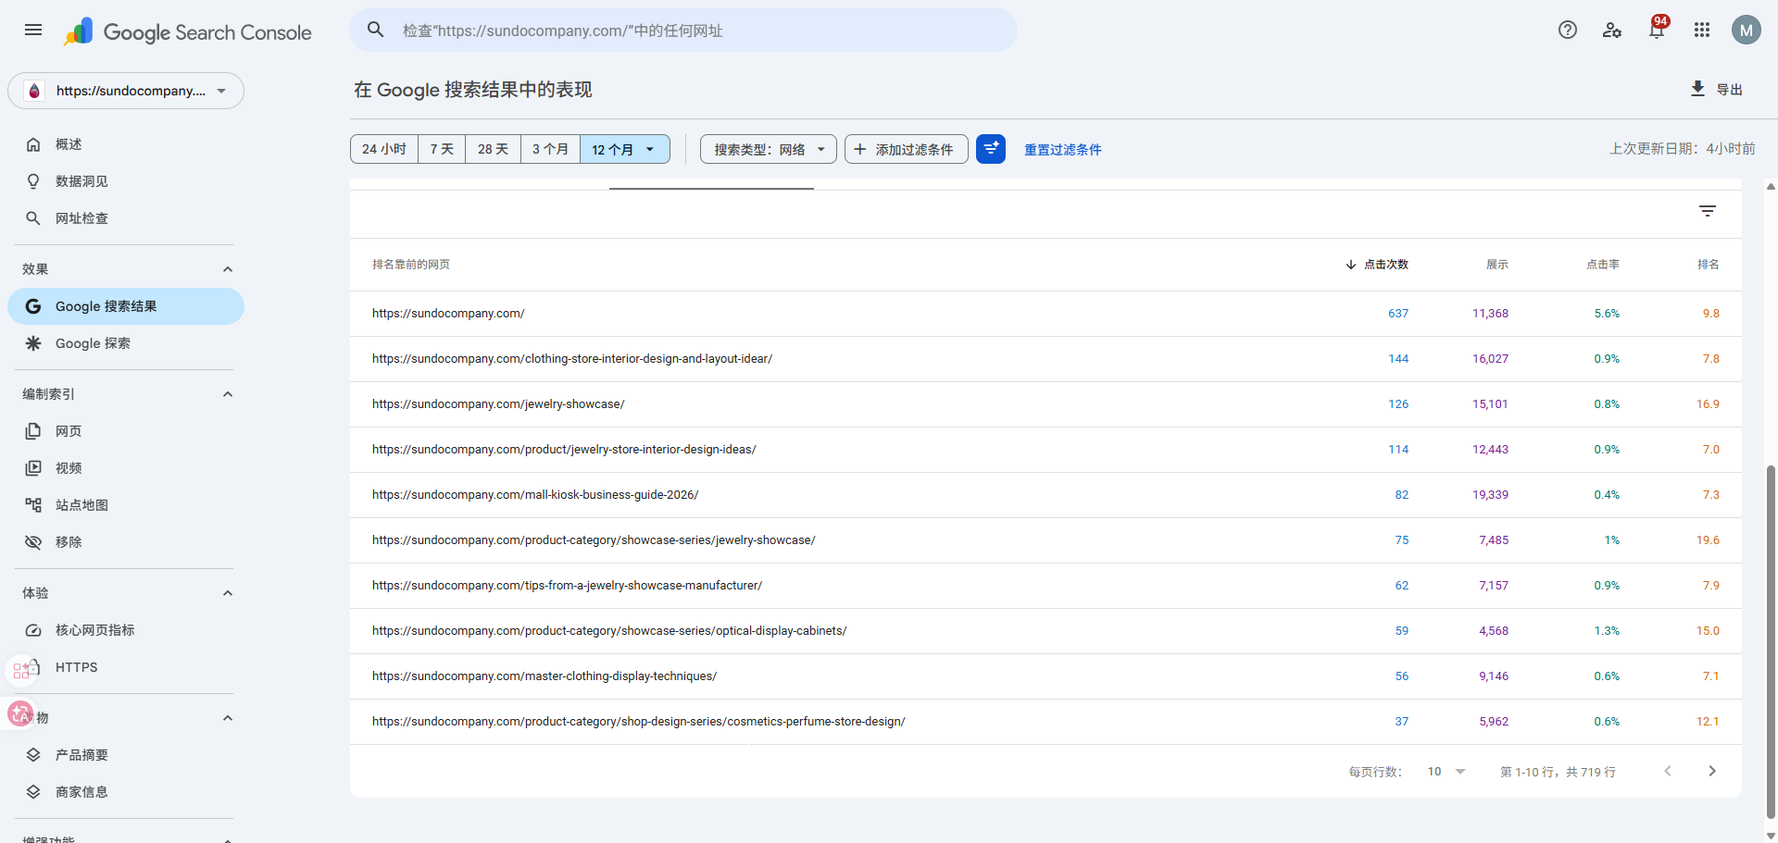Click the next page arrow
This screenshot has height=843, width=1778.
tap(1712, 771)
